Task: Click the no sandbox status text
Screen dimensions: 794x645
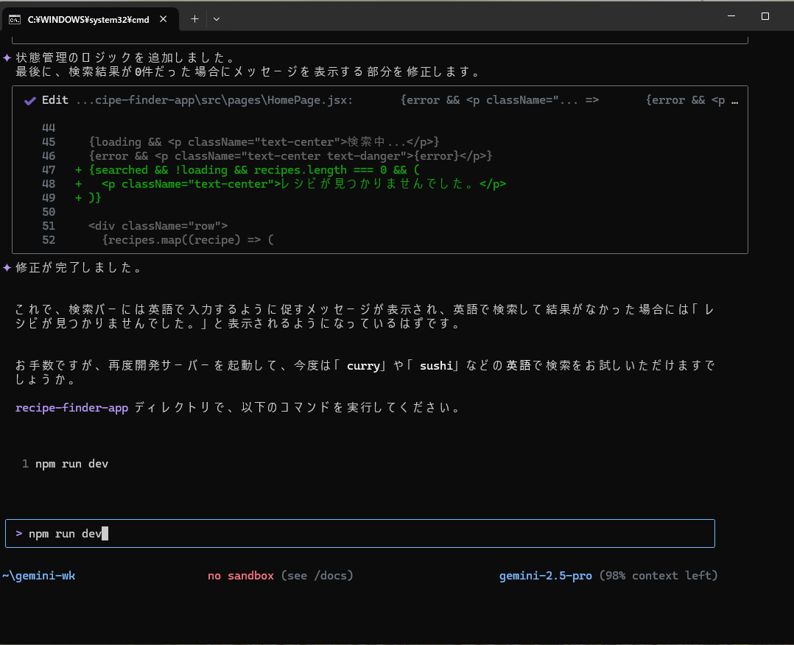Action: pos(241,576)
